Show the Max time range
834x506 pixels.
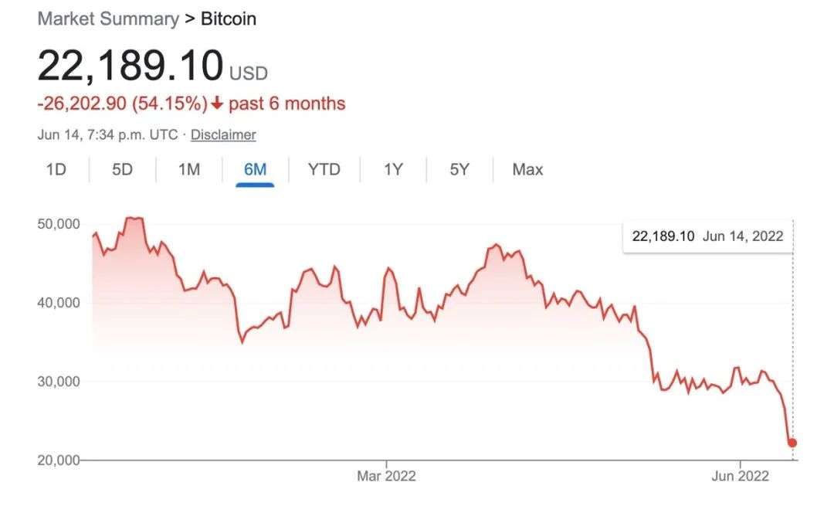coord(527,169)
